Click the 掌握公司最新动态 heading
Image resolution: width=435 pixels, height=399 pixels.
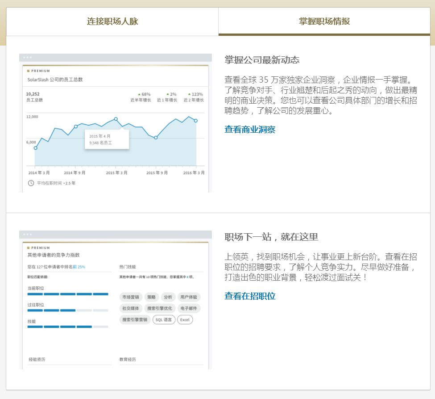tap(262, 60)
